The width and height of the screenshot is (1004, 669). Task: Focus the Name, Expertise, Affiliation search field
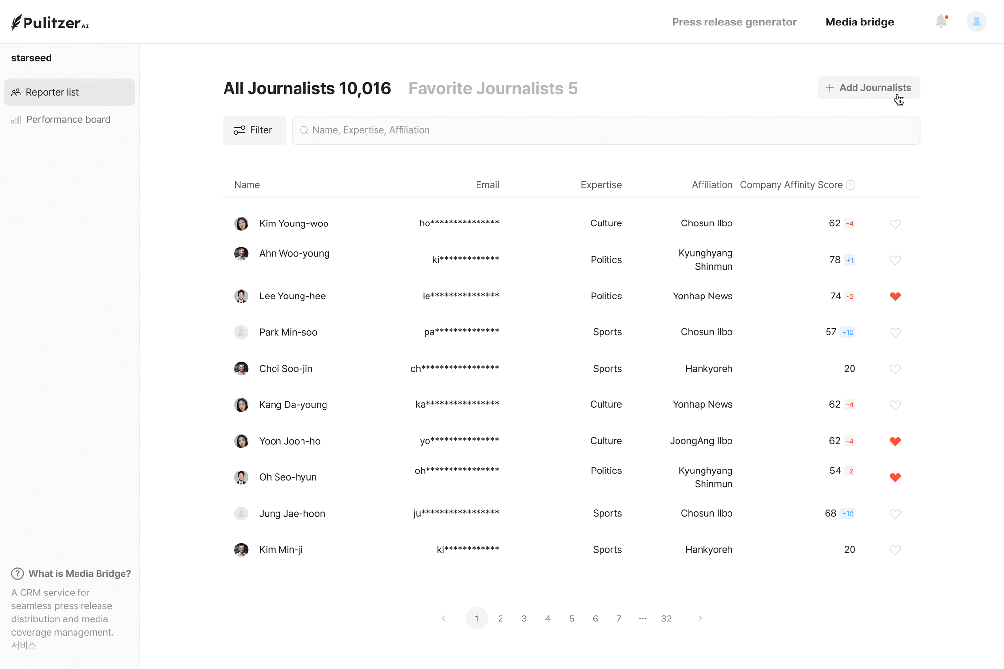605,130
